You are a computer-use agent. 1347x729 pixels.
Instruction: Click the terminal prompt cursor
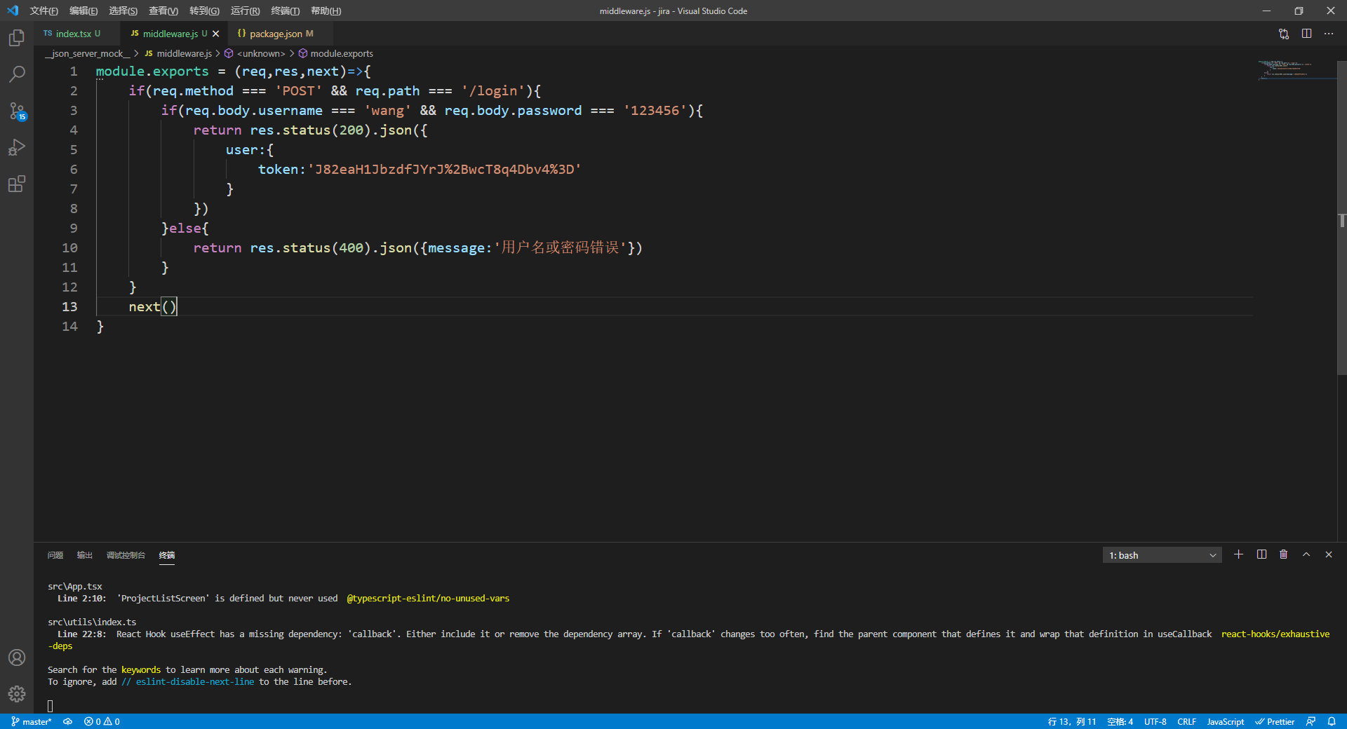(51, 706)
